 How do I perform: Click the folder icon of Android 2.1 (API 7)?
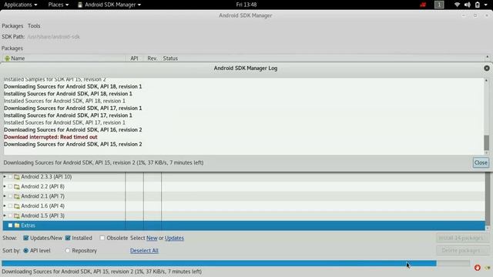tap(17, 196)
